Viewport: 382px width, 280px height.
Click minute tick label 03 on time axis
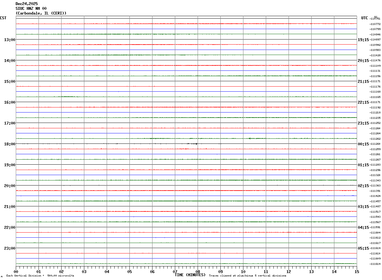point(84,271)
